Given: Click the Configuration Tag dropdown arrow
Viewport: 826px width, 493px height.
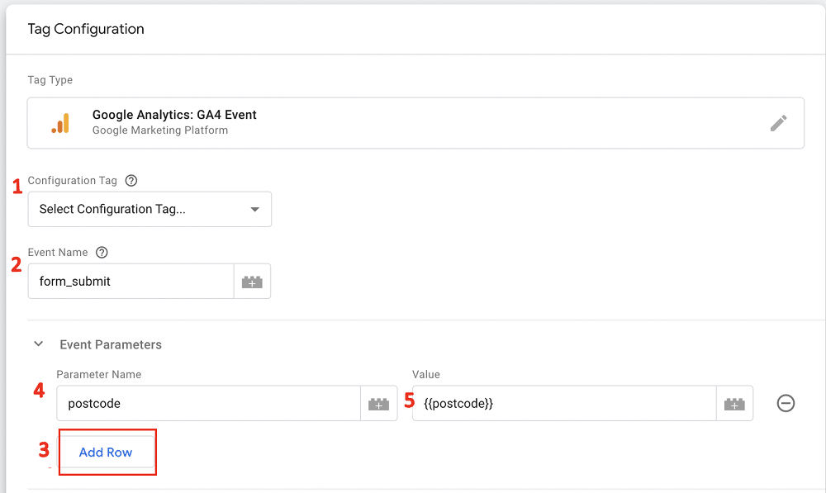Looking at the screenshot, I should pyautogui.click(x=256, y=209).
